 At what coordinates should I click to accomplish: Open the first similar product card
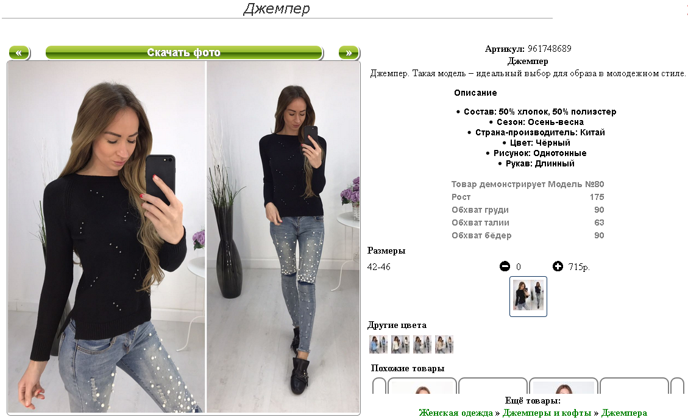click(x=422, y=386)
